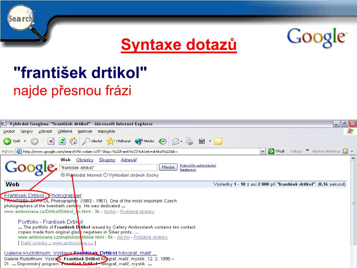Expand the address bar URL dropdown
The width and height of the screenshot is (357, 268).
pos(263,151)
